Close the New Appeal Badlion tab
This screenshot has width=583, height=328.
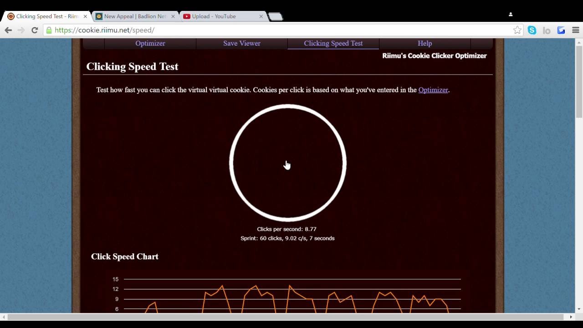click(173, 16)
